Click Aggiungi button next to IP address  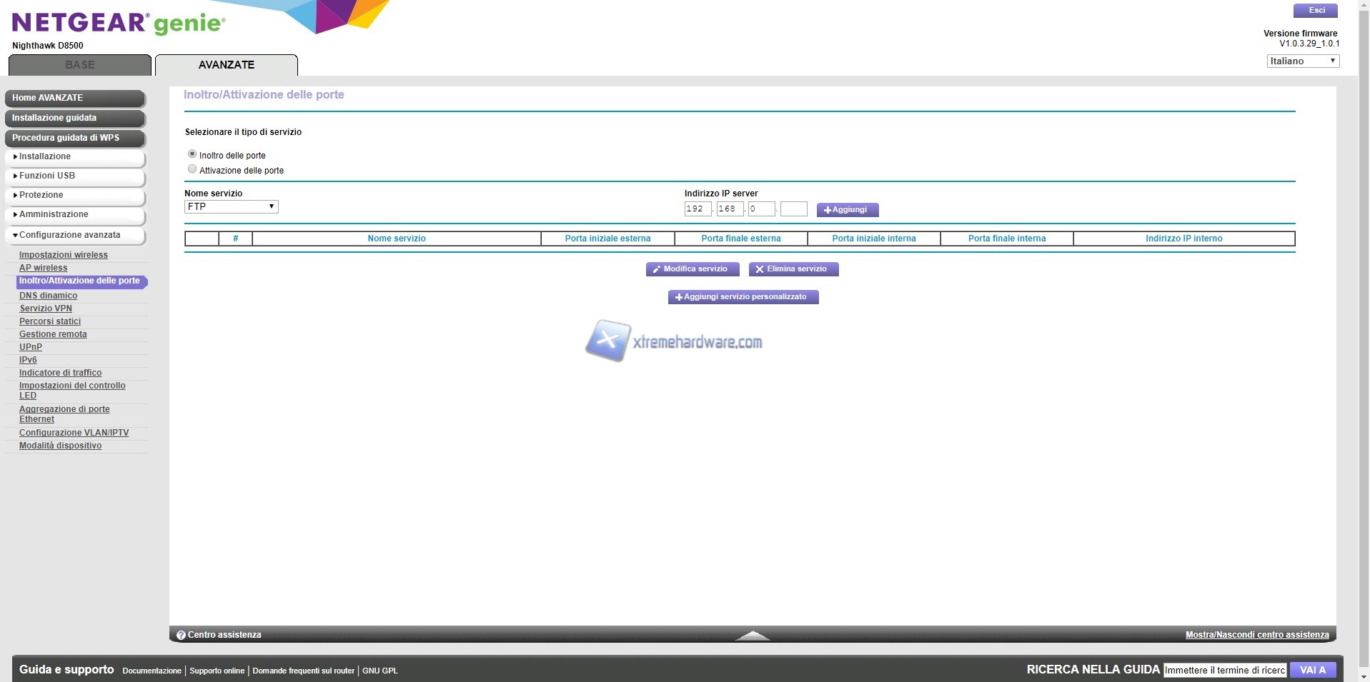[847, 210]
